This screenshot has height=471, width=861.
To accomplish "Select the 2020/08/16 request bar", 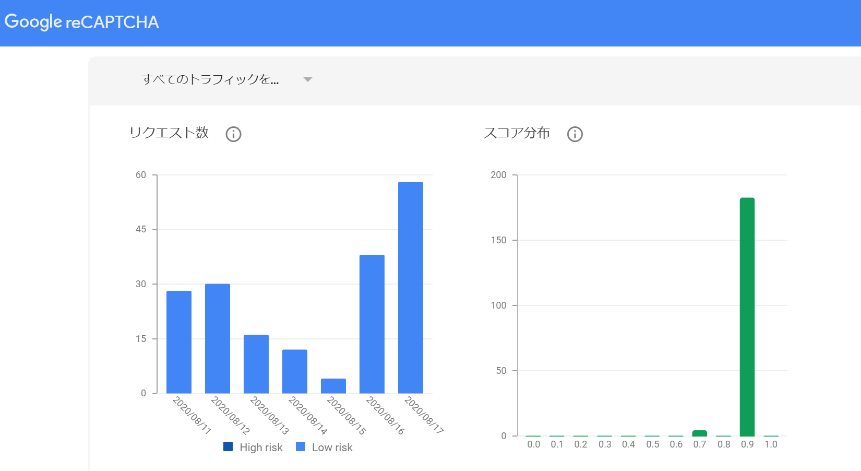I will click(x=372, y=324).
